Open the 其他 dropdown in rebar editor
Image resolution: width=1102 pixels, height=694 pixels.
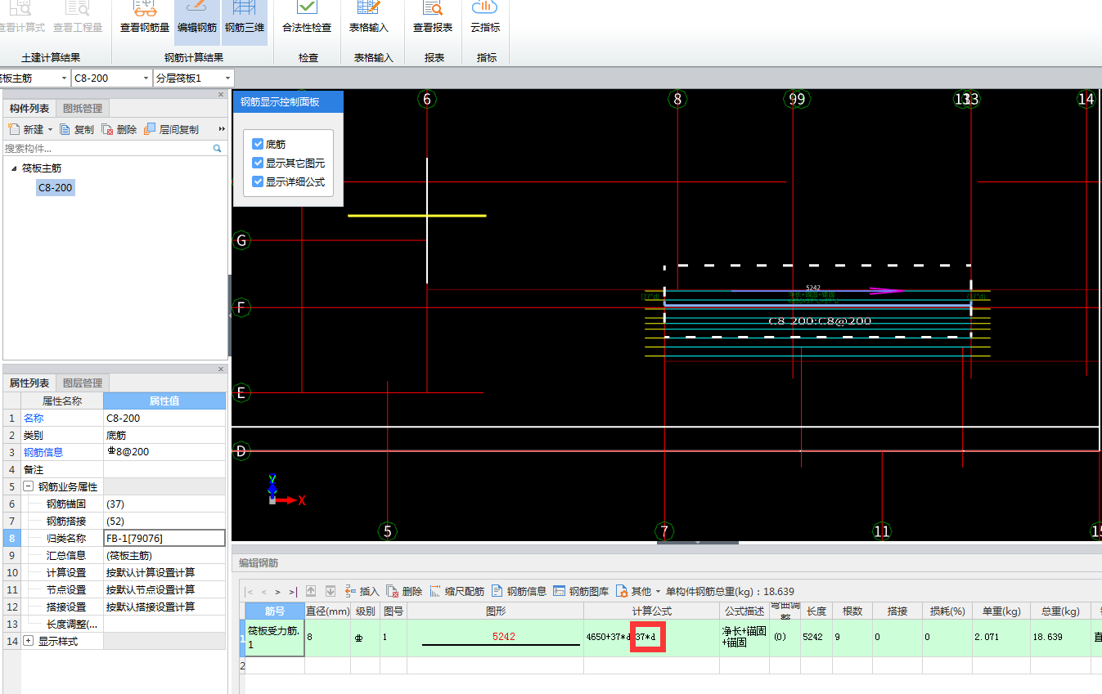coord(638,591)
